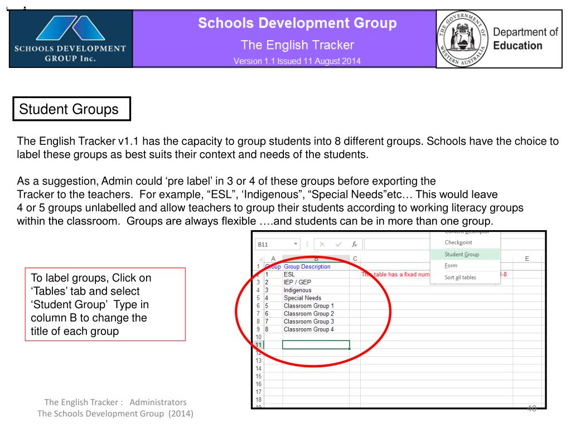Select row header 13
Viewport: 571px width, 428px height.
(x=259, y=361)
